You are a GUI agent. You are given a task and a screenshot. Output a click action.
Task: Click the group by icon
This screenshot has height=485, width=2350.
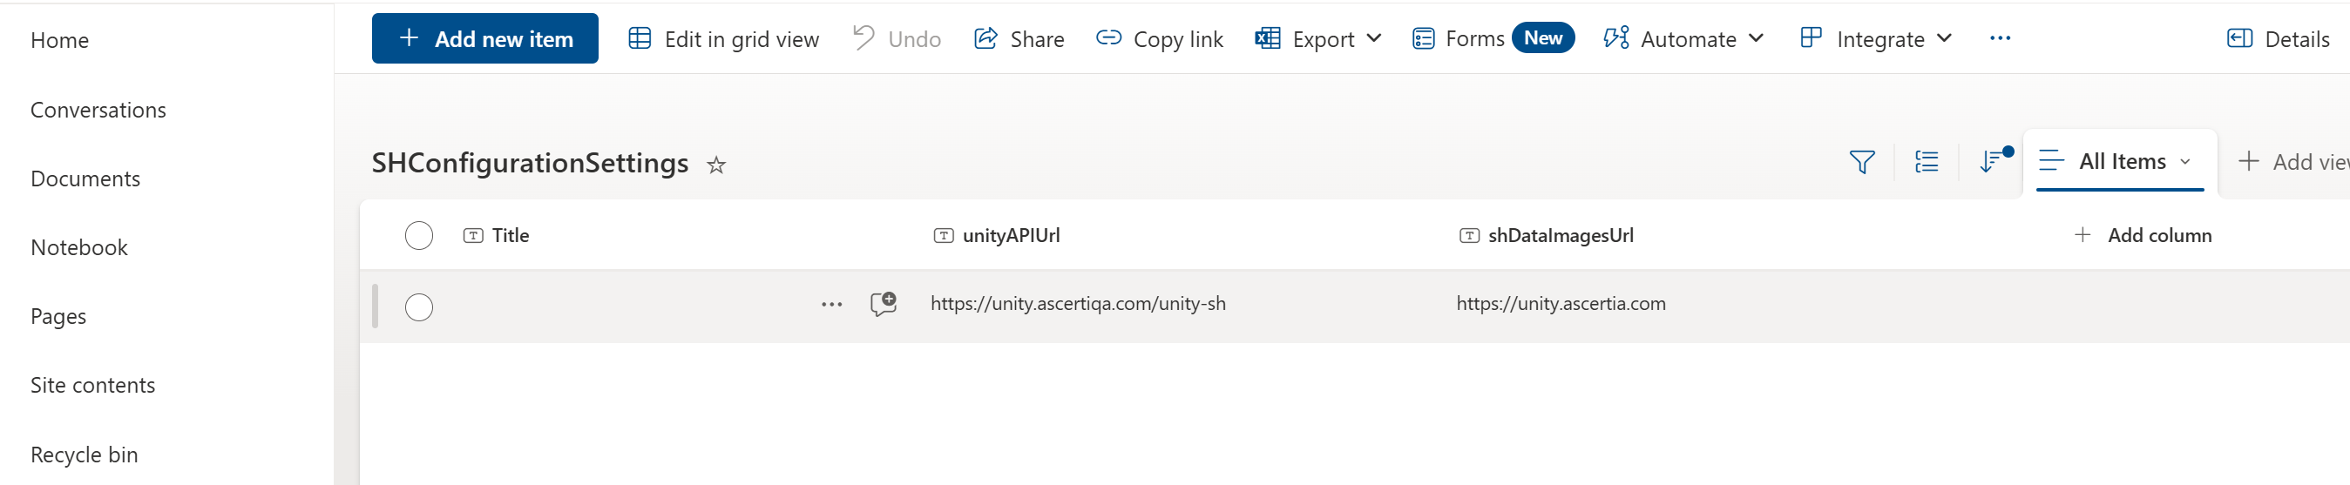(1927, 162)
